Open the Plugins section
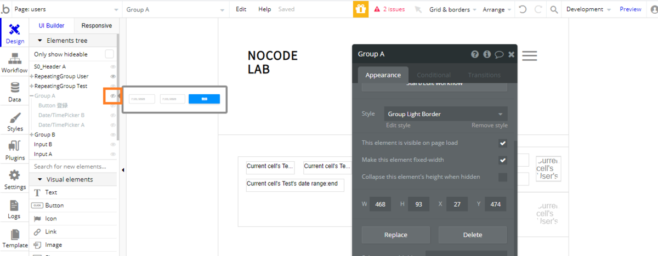Viewport: 658px width, 256px height. tap(15, 150)
